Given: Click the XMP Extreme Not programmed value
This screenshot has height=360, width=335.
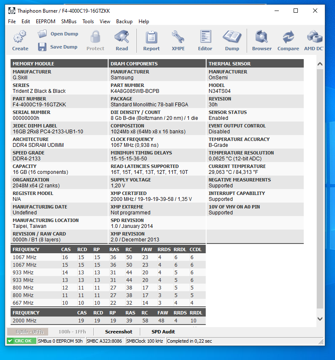Looking at the screenshot, I should tap(131, 213).
